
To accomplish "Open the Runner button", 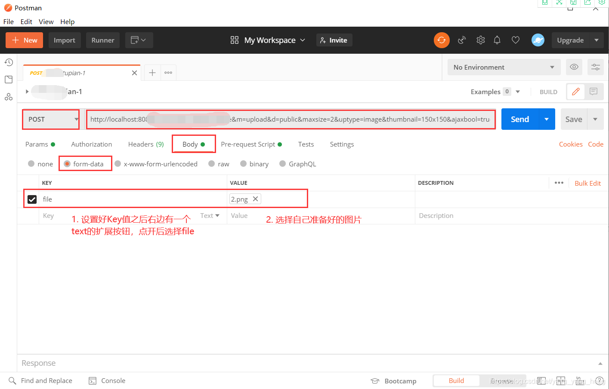I will point(103,40).
